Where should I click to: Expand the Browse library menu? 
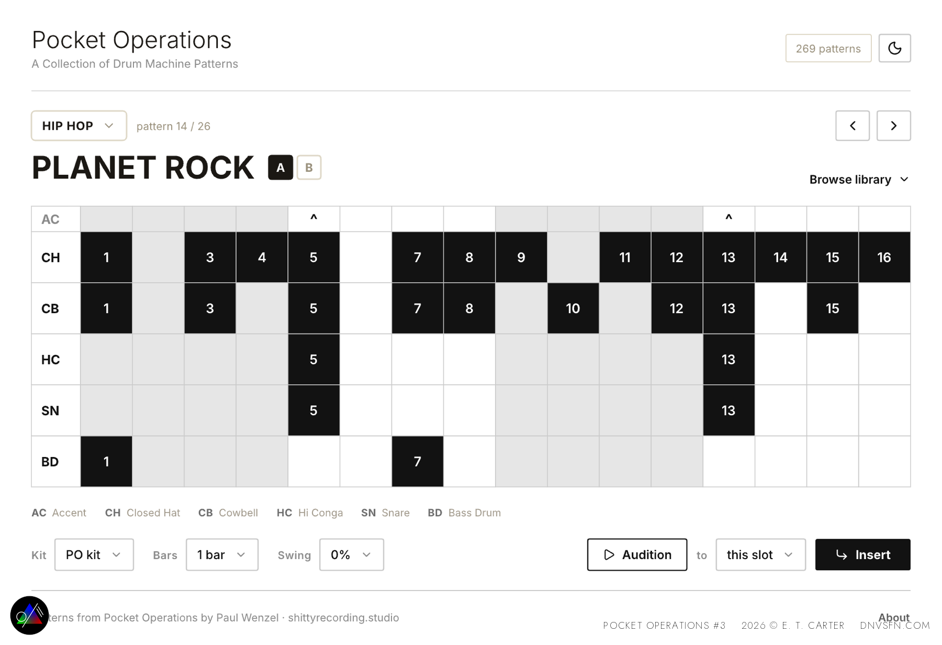859,180
